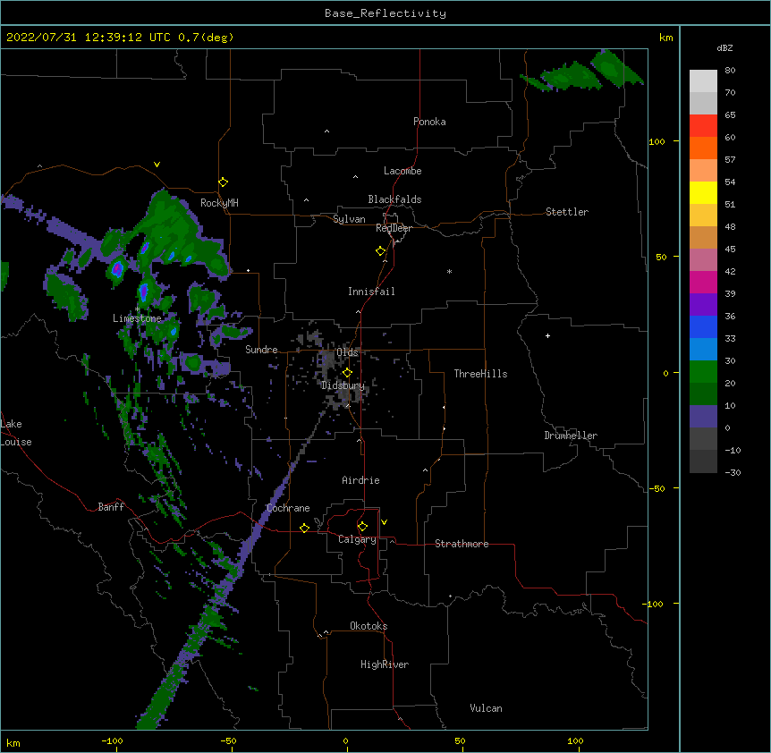Click the yellow diamond marker above Calgary label
The image size is (771, 753).
[362, 527]
